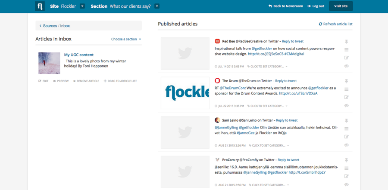This screenshot has width=388, height=190.
Task: Edit the Red Bee tweet
Action: [x=347, y=58]
